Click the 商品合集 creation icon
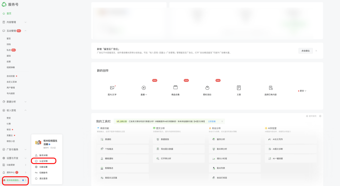The height and width of the screenshot is (186, 340). click(x=175, y=88)
